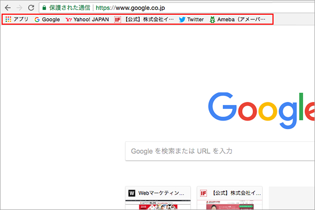Click the browser forward arrow
Image resolution: width=315 pixels, height=210 pixels.
[19, 8]
